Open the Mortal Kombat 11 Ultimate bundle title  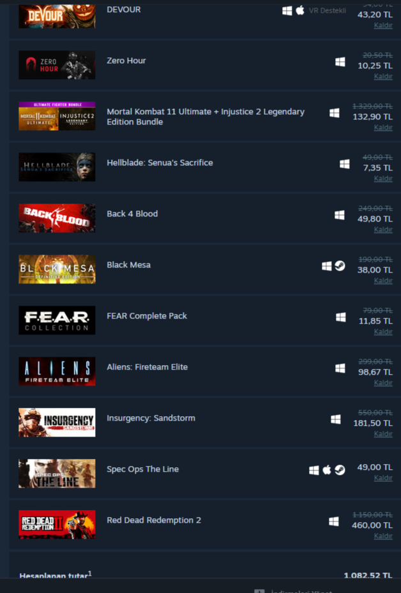point(206,117)
